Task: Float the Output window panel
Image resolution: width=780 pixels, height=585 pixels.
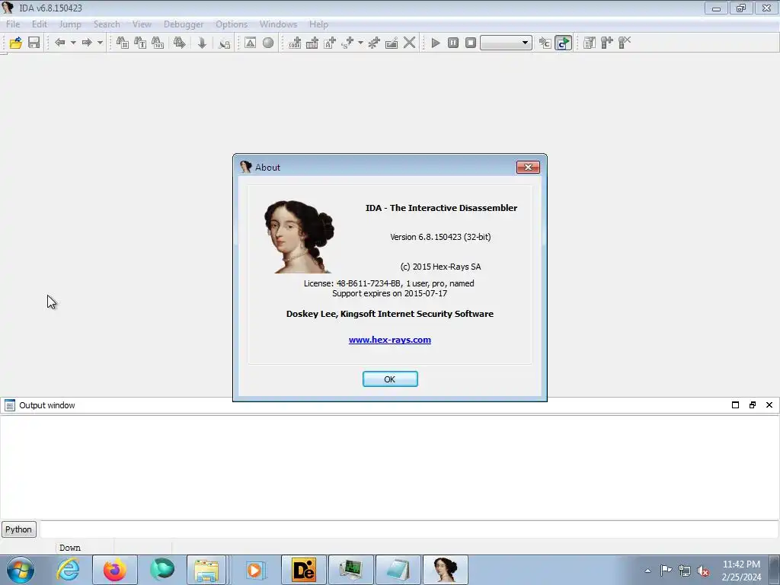Action: coord(752,405)
